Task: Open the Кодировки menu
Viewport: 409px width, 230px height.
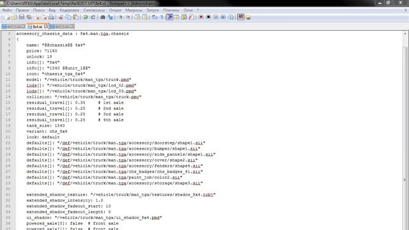Action: click(x=69, y=10)
